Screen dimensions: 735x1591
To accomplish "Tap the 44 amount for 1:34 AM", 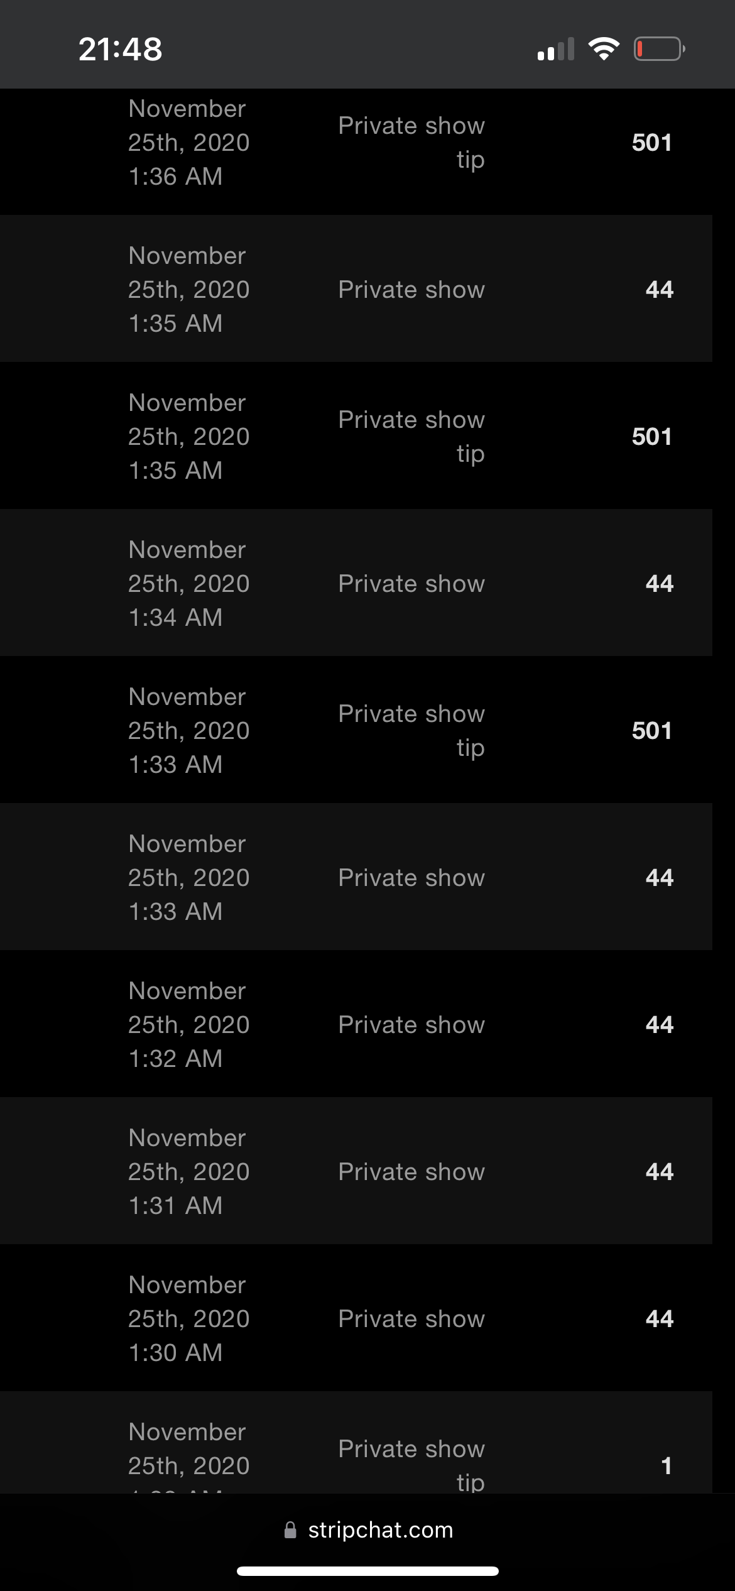I will (x=659, y=584).
